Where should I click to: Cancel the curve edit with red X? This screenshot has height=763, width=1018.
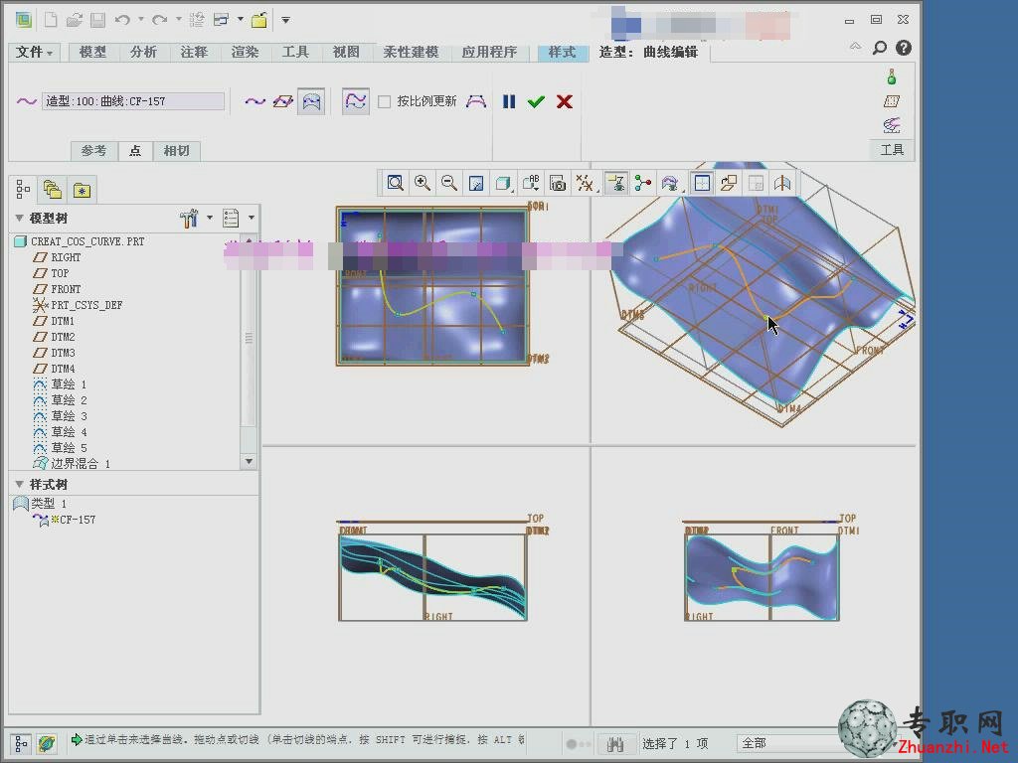565,101
